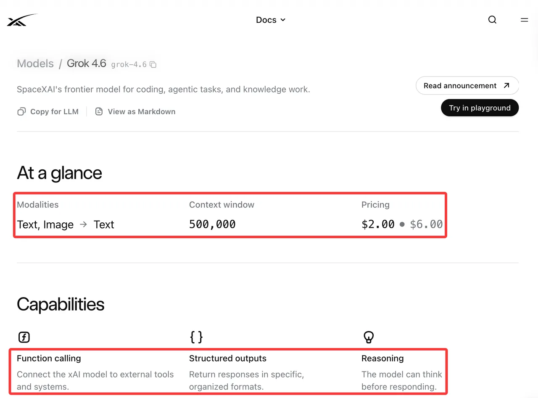Click the Structured outputs title
This screenshot has height=398, width=538.
(x=228, y=358)
